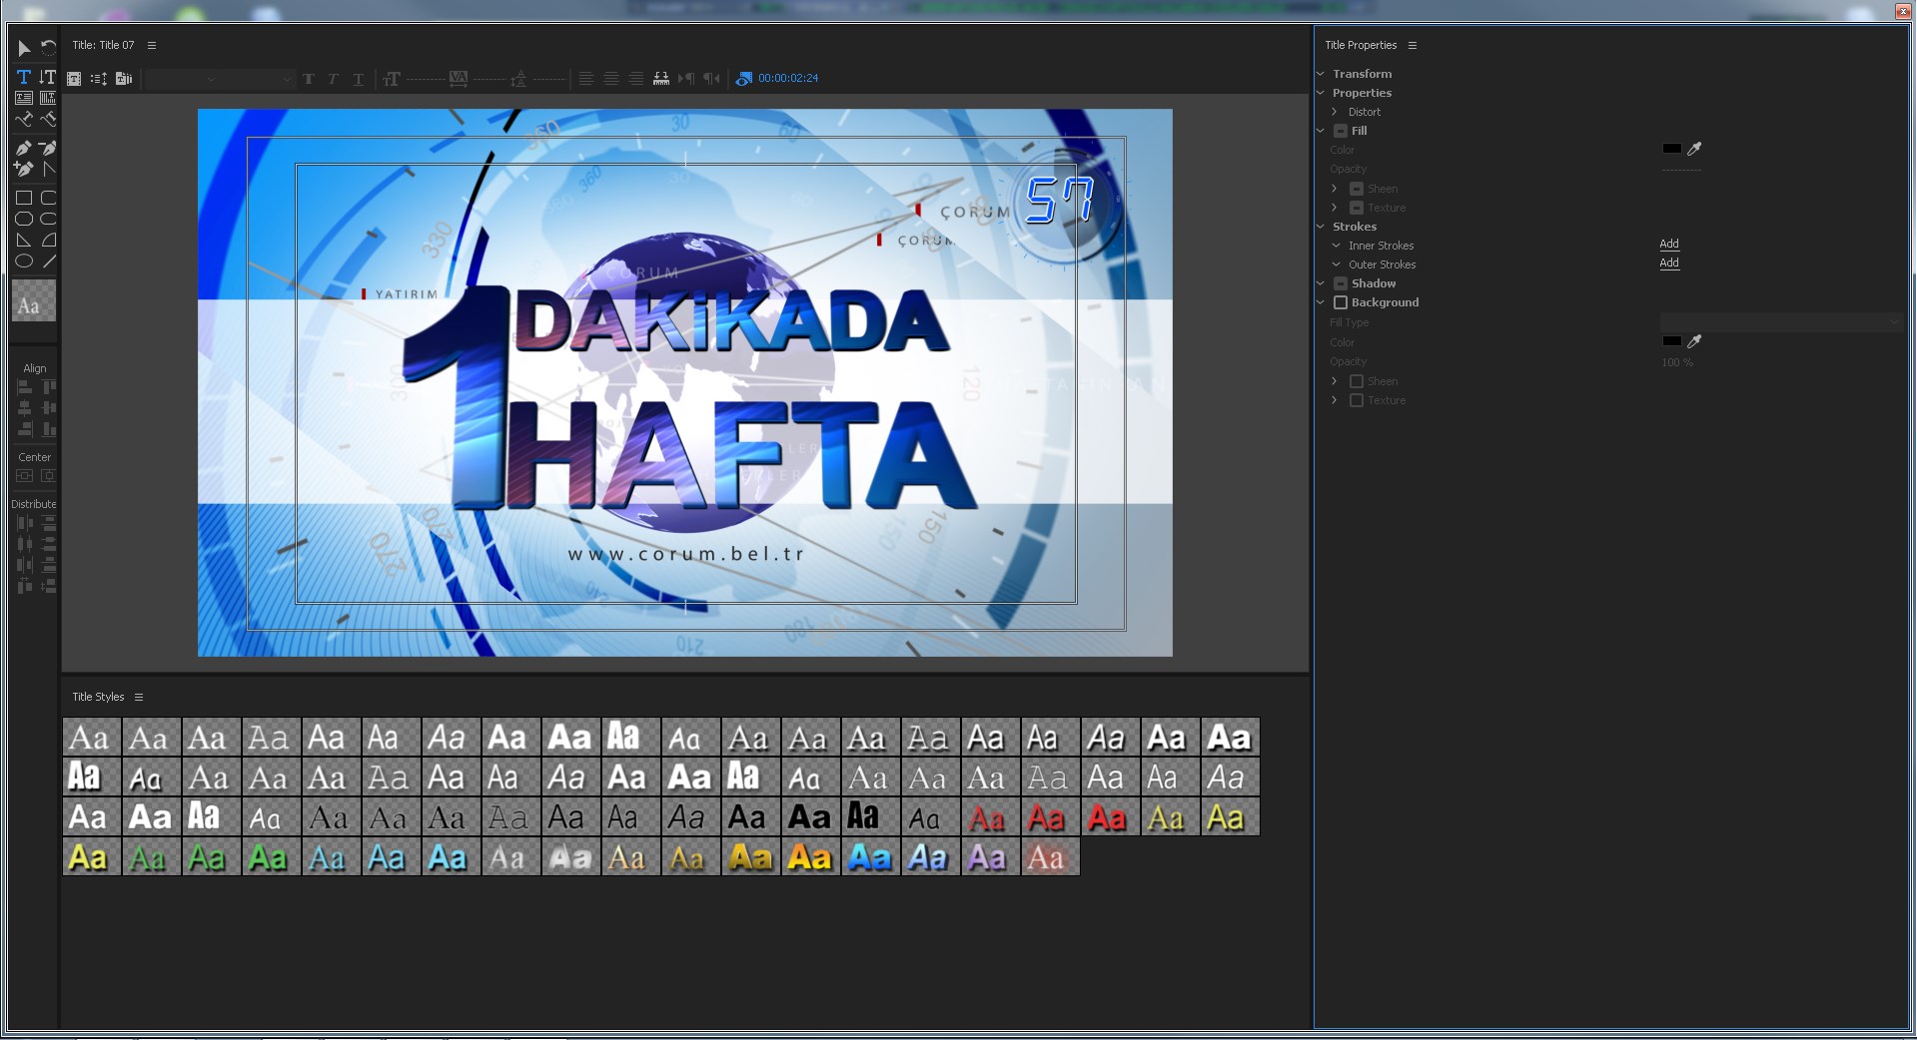Select the Vertical Type tool
This screenshot has width=1917, height=1040.
click(x=47, y=77)
